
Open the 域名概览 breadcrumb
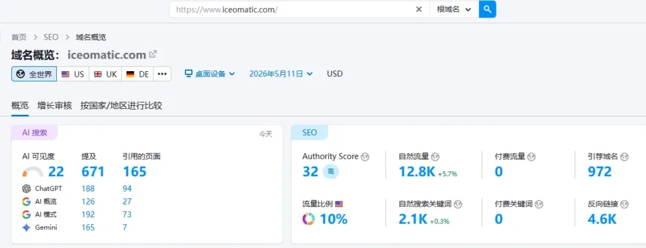coord(91,37)
